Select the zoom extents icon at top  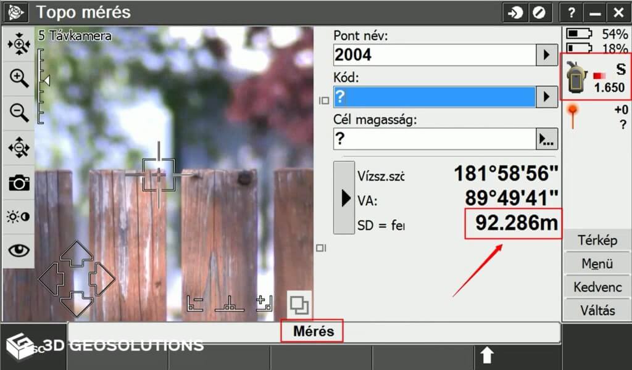tap(19, 44)
